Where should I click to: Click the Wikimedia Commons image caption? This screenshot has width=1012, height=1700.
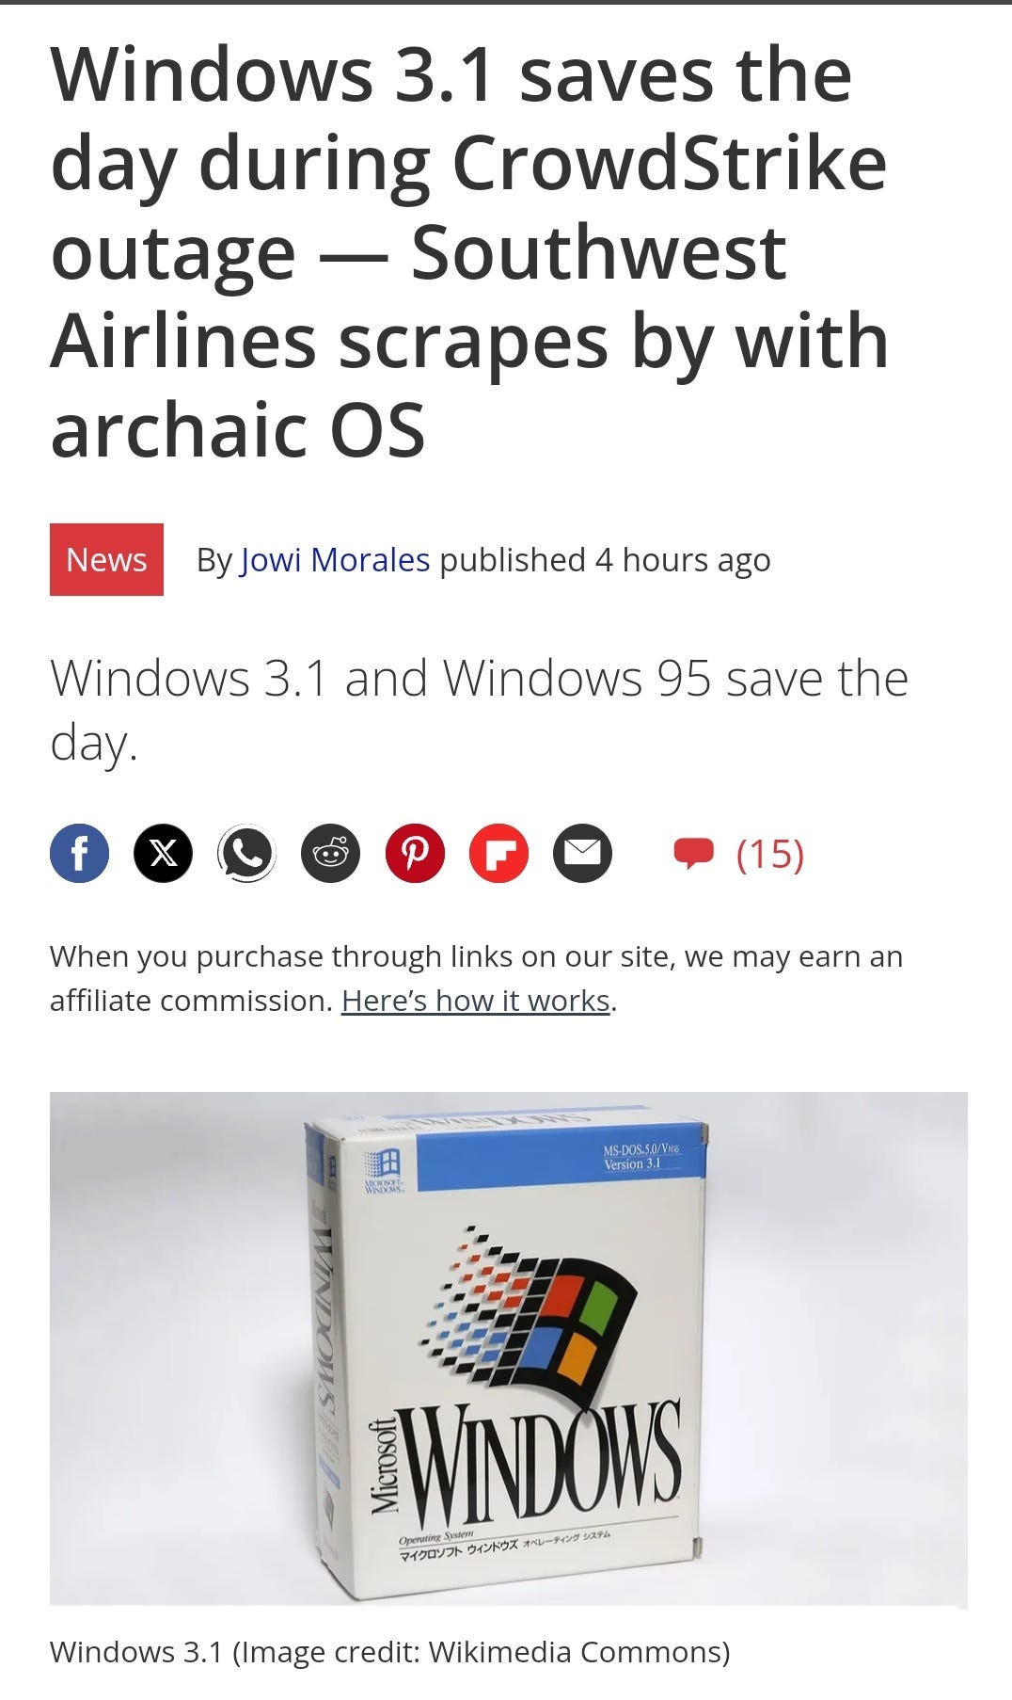(x=389, y=1652)
